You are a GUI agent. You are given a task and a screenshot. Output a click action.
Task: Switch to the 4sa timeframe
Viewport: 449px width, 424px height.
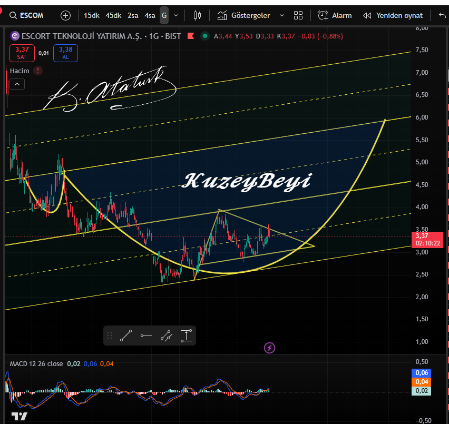(x=150, y=15)
